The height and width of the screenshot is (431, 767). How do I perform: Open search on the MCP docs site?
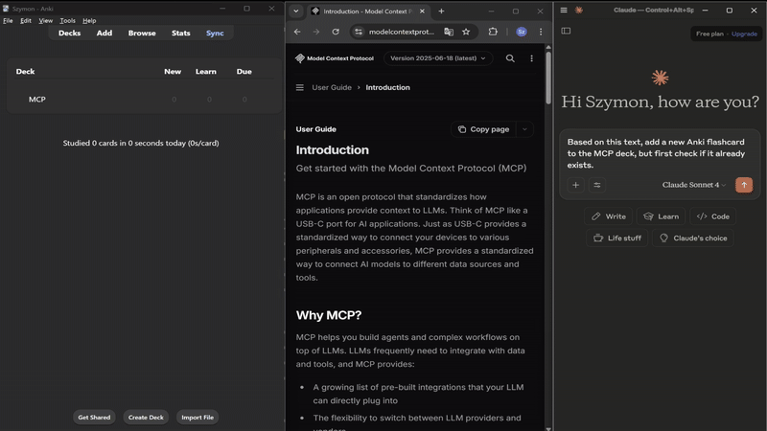[x=510, y=58]
